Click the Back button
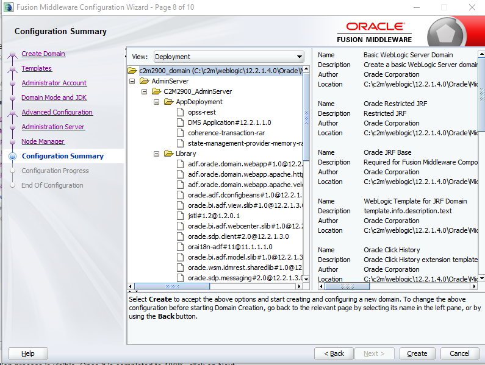485x365 pixels. point(334,353)
